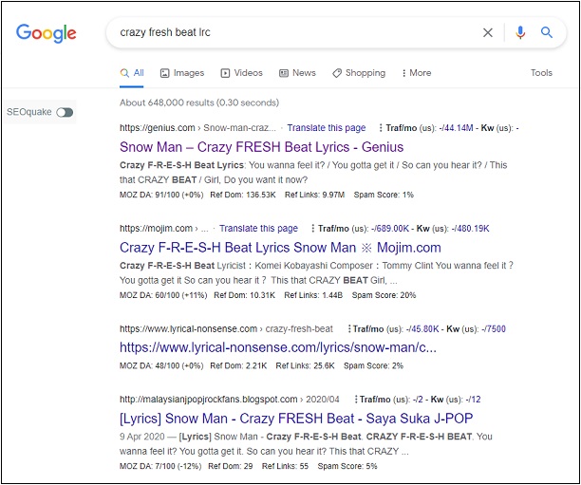This screenshot has width=581, height=485.
Task: Open the lyrical-nonsense.com result title link
Action: tap(278, 347)
